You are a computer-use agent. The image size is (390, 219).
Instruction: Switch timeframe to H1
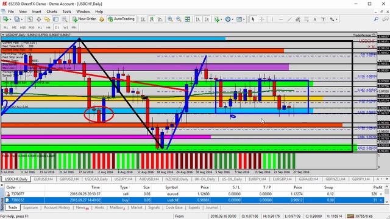pyautogui.click(x=40, y=27)
